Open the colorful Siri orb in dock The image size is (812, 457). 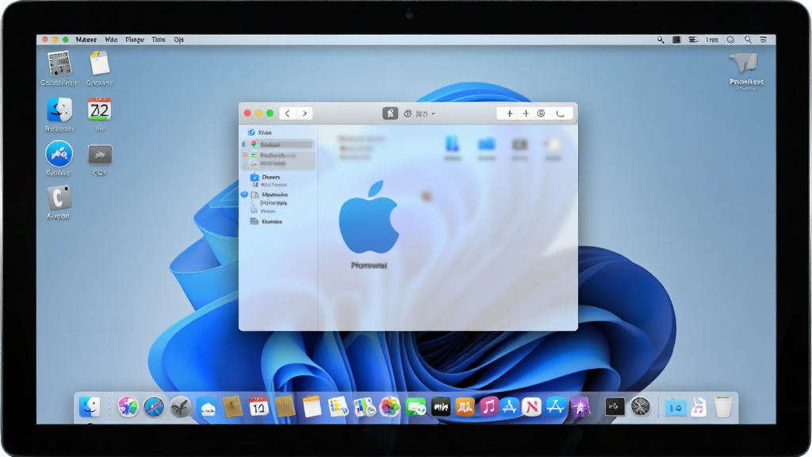coord(128,407)
